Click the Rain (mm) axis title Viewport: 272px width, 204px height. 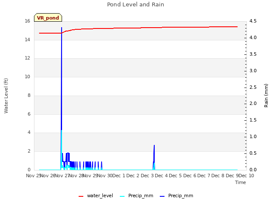click(266, 96)
